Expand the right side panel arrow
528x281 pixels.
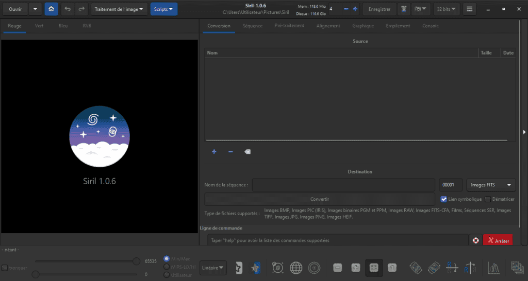[524, 132]
